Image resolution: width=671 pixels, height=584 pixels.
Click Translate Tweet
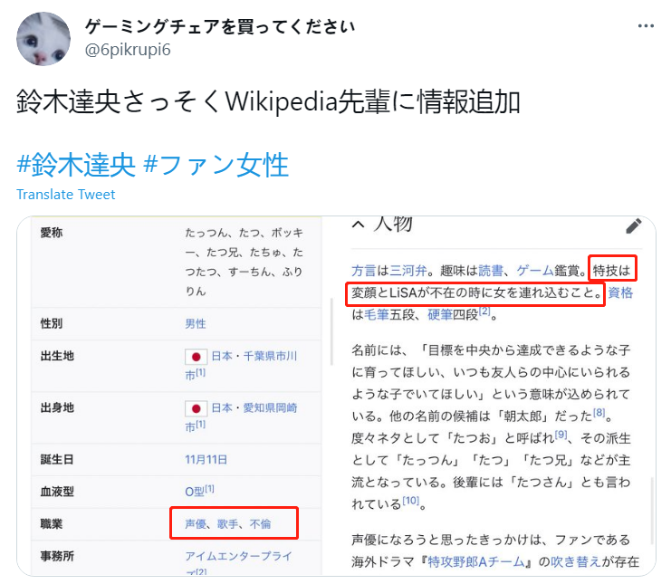pos(66,195)
